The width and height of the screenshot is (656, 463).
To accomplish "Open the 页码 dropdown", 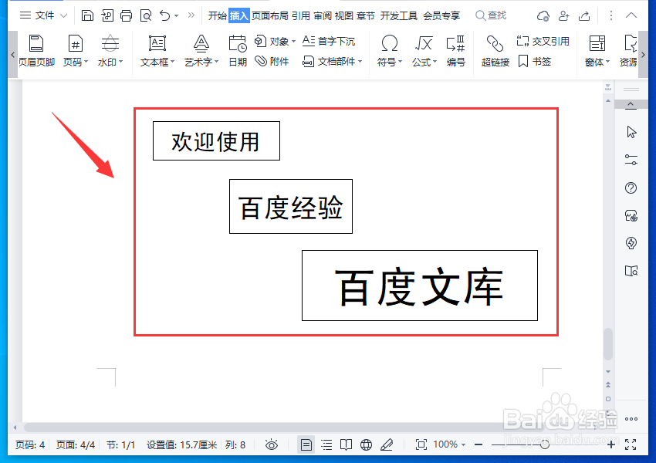I will pyautogui.click(x=76, y=51).
